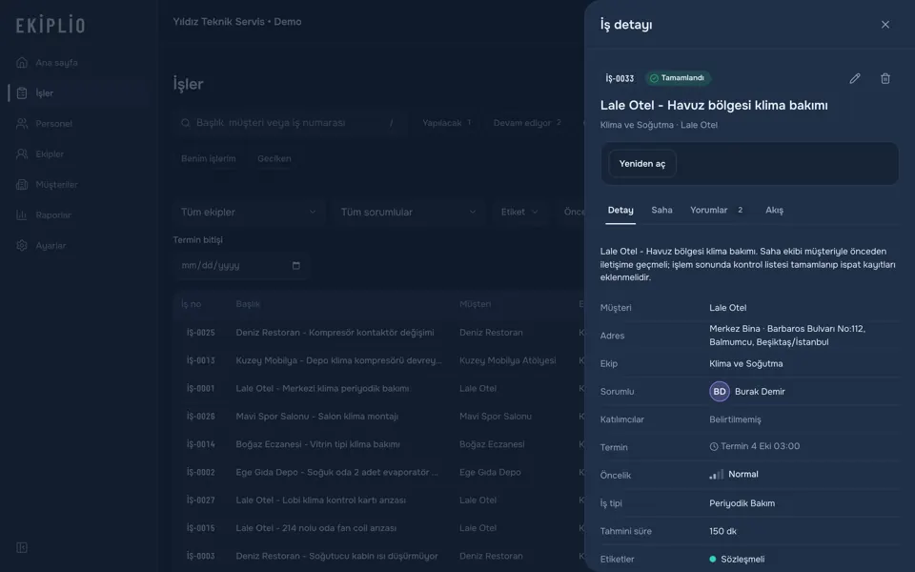
Task: Toggle the Geciken filter chip
Action: click(274, 159)
